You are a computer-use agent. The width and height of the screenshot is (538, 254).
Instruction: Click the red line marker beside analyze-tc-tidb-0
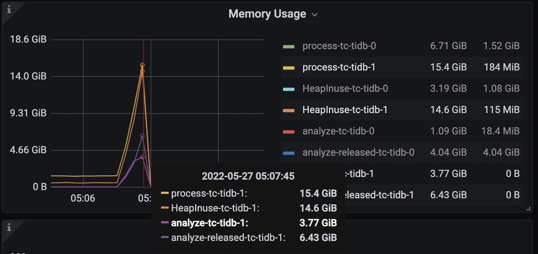[288, 131]
